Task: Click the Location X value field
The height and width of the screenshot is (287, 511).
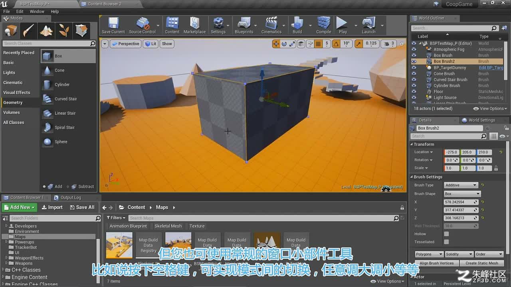Action: pos(451,152)
